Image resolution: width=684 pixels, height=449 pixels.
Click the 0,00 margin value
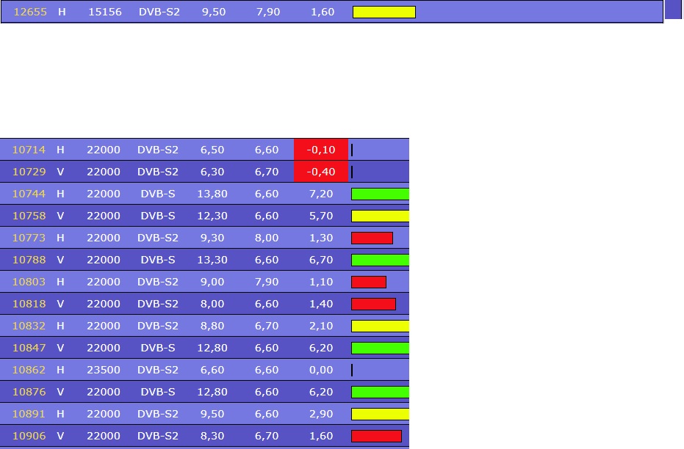point(321,370)
